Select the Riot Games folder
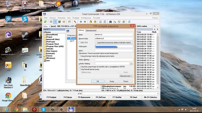 click(x=51, y=51)
